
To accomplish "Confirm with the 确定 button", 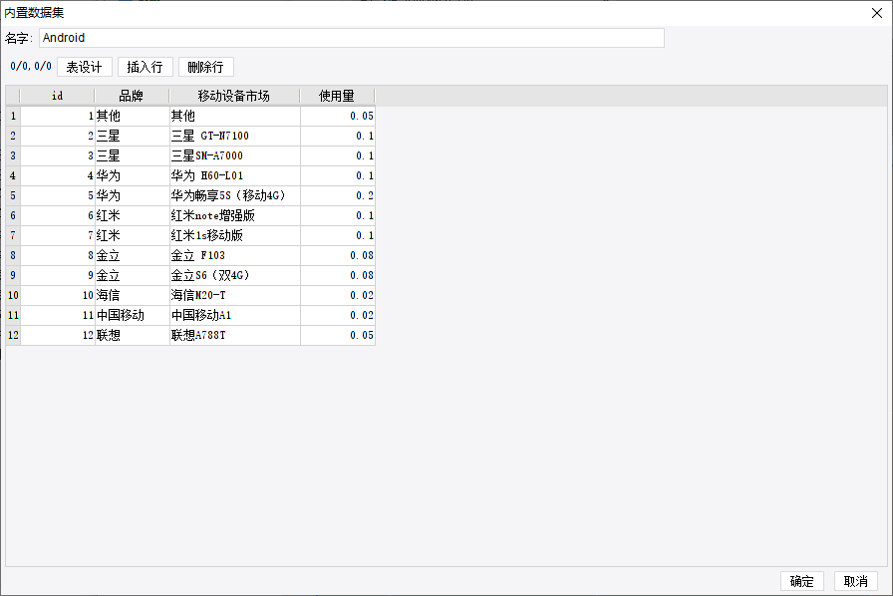I will 802,581.
